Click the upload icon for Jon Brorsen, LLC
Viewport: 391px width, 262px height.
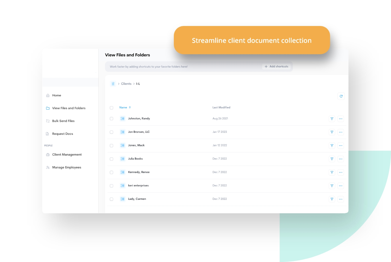tap(332, 132)
